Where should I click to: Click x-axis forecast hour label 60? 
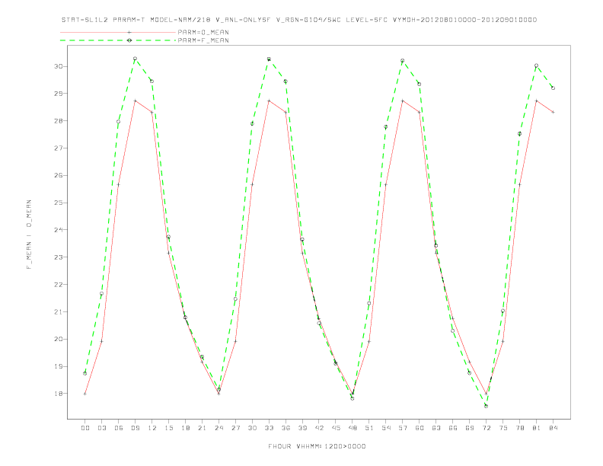[x=420, y=428]
